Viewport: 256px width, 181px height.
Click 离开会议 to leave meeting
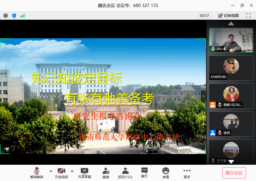tap(234, 173)
